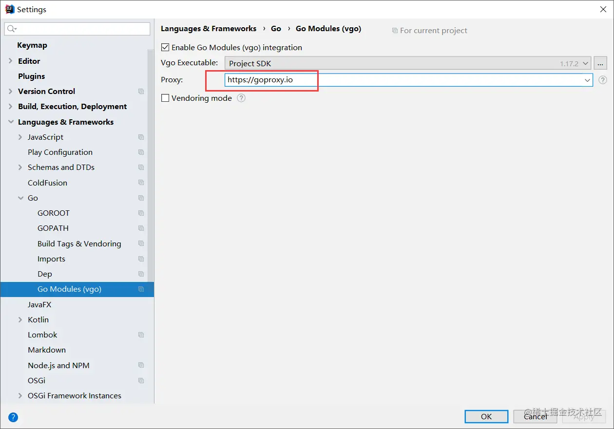Click the project-level icon on ColdFusion row

[141, 183]
